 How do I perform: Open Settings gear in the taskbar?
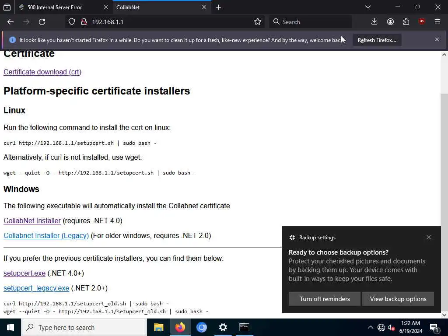click(x=223, y=327)
